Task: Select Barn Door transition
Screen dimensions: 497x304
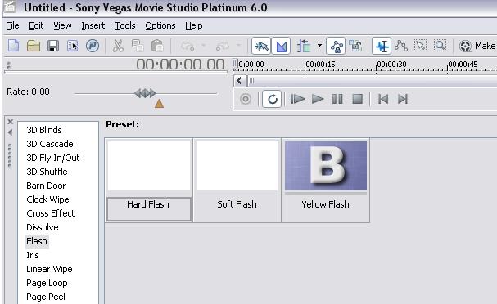Action: click(x=46, y=186)
